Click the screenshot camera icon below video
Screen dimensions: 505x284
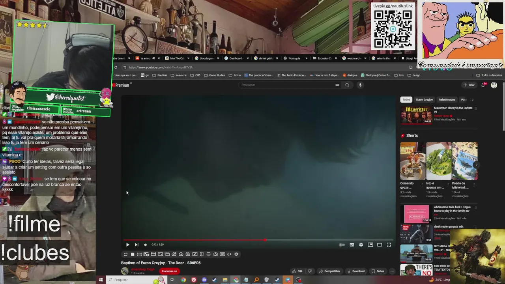pos(215,254)
